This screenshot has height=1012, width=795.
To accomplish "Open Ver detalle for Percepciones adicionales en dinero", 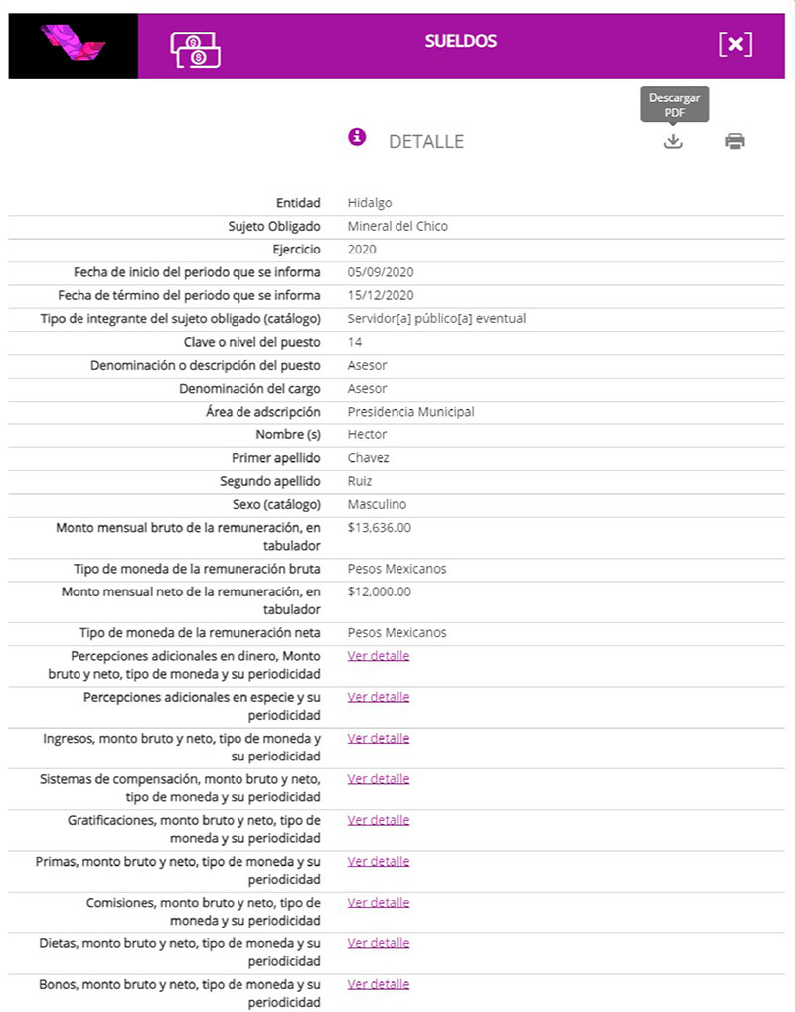I will pyautogui.click(x=379, y=656).
